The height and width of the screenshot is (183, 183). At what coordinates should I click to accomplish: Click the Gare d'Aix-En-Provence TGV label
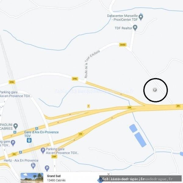point(41,134)
